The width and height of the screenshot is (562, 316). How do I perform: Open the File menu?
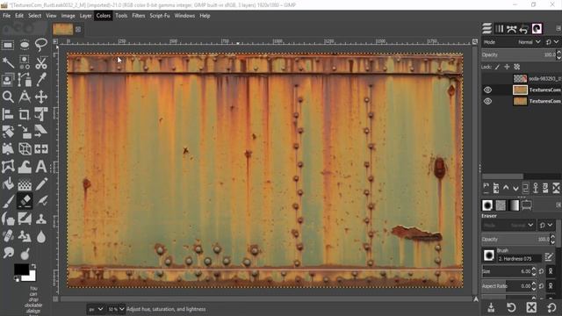tap(6, 16)
